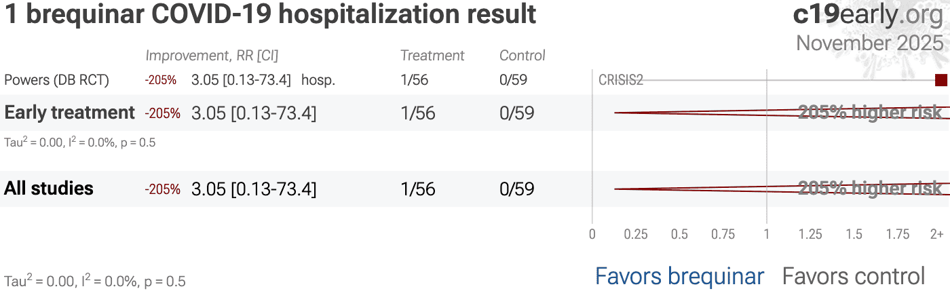Open the Powers (DB RCT) study entry
Viewport: 950px width, 291px height.
pos(56,81)
